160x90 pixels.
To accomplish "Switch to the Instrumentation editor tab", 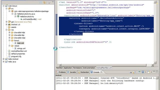I will 89,68.
